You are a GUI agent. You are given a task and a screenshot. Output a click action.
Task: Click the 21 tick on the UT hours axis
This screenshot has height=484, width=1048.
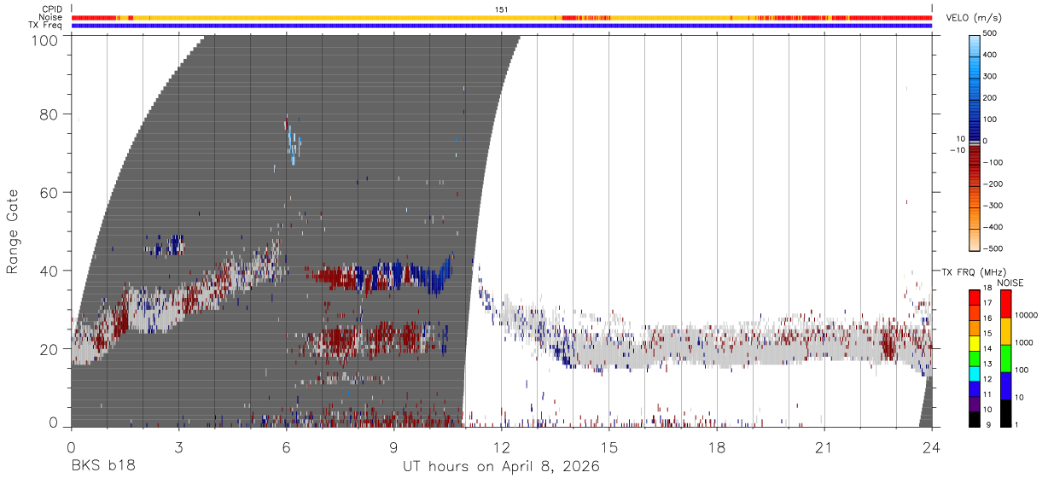[x=824, y=446]
